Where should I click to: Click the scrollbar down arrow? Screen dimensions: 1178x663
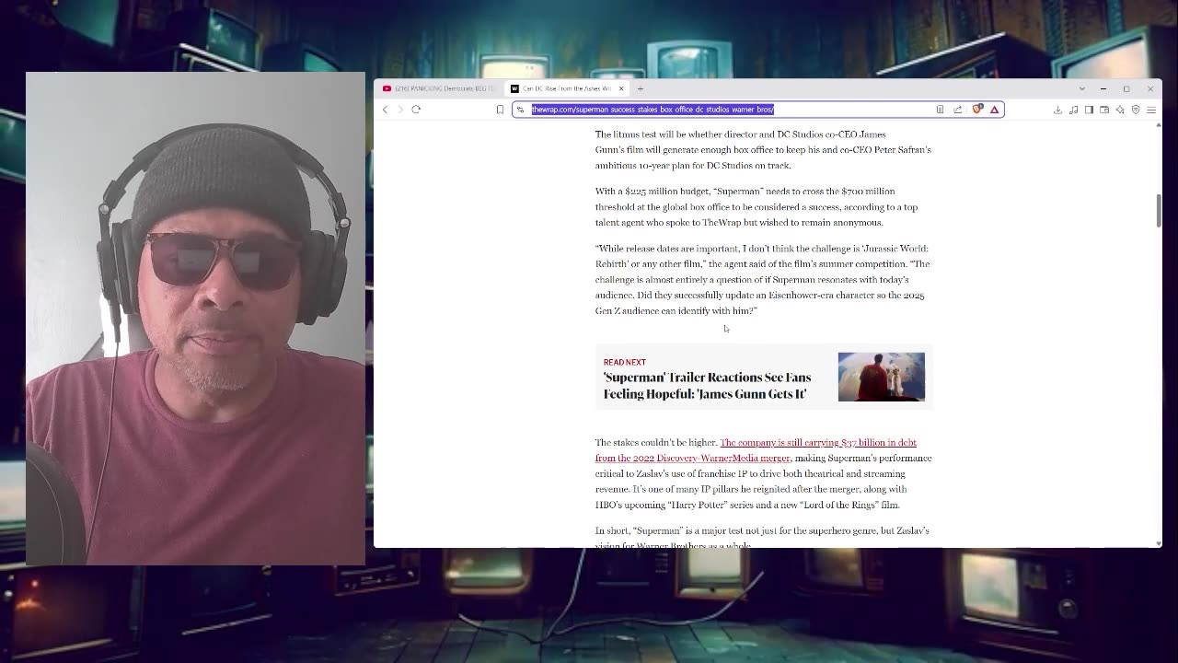point(1158,544)
